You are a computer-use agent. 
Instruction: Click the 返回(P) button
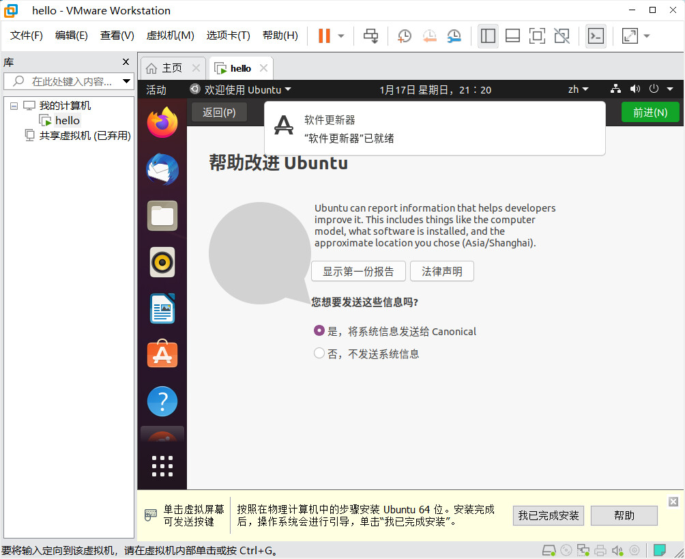tap(219, 113)
